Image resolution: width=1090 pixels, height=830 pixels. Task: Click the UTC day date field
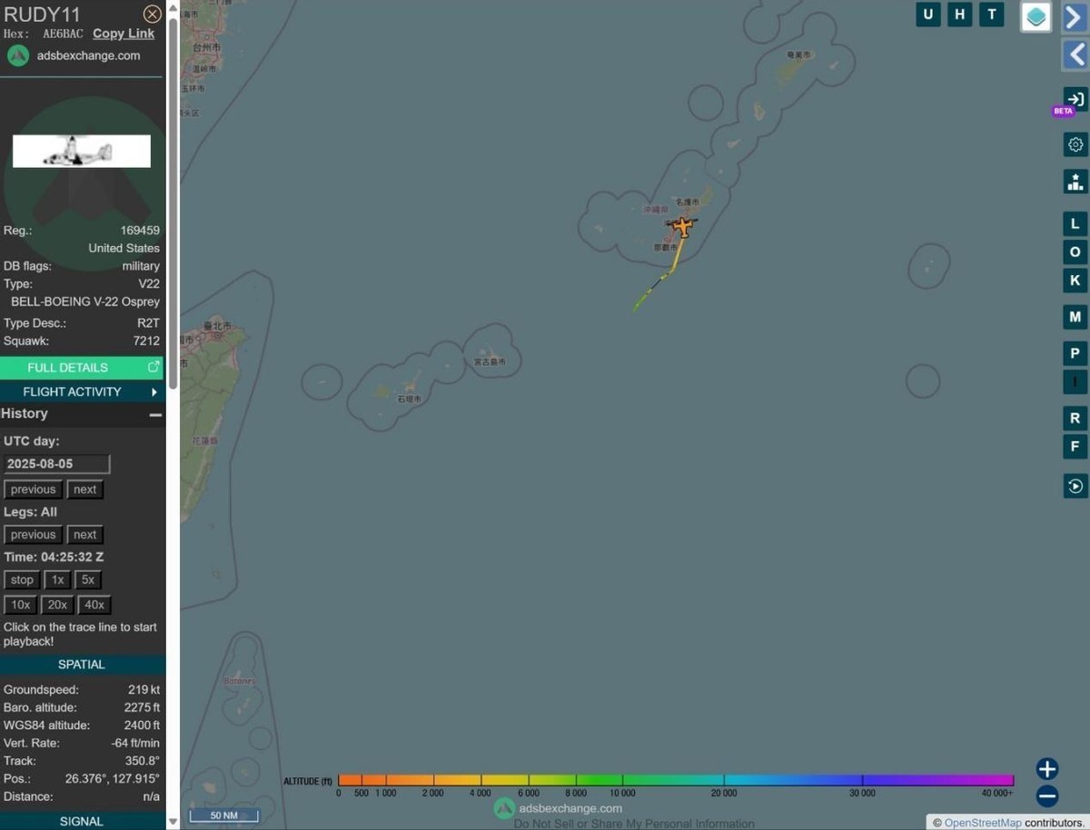click(x=56, y=464)
